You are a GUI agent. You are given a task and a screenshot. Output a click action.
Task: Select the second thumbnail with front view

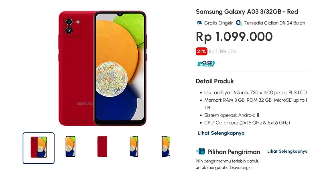click(71, 147)
